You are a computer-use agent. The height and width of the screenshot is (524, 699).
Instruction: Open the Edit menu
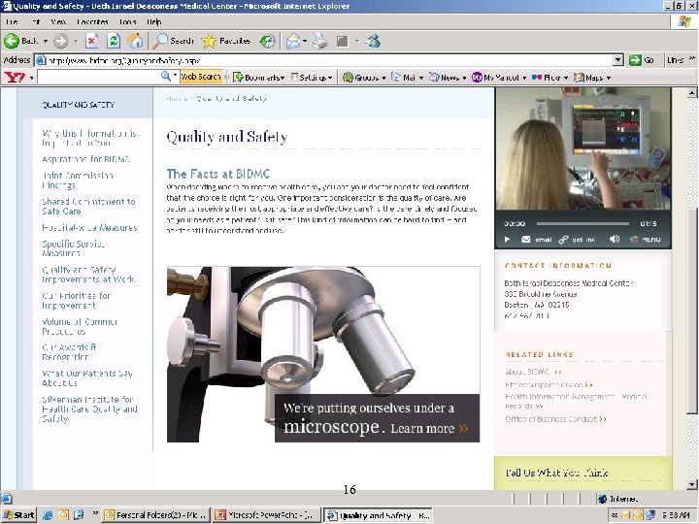36,21
